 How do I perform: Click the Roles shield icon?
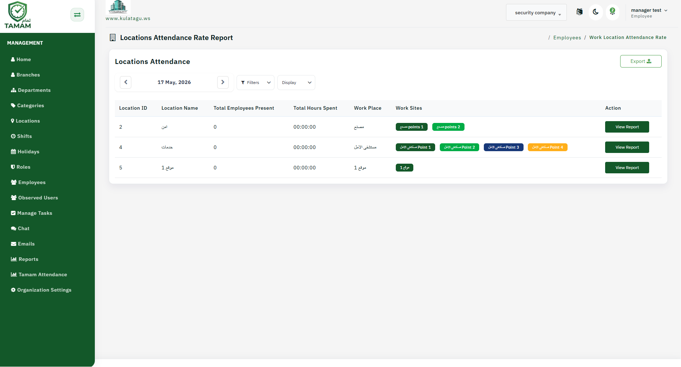13,167
